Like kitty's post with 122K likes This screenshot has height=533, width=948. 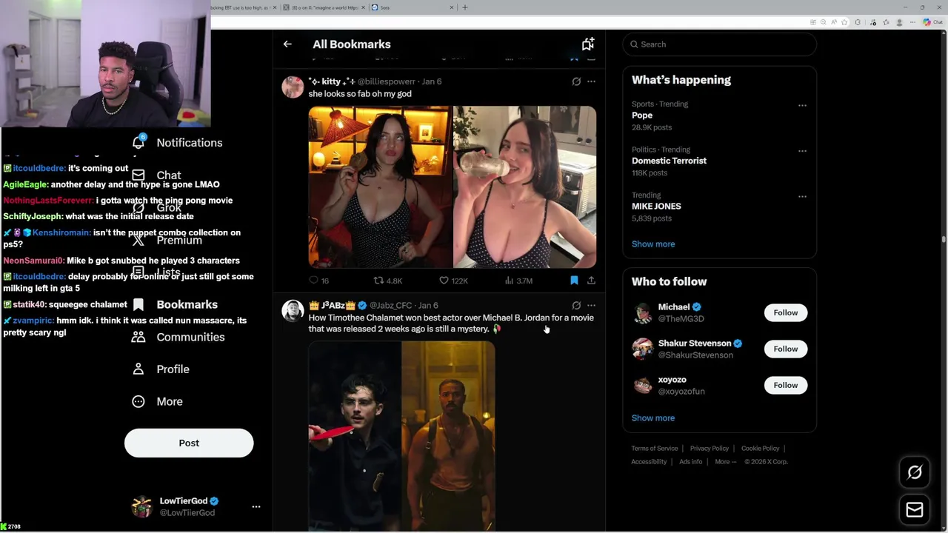(x=453, y=281)
